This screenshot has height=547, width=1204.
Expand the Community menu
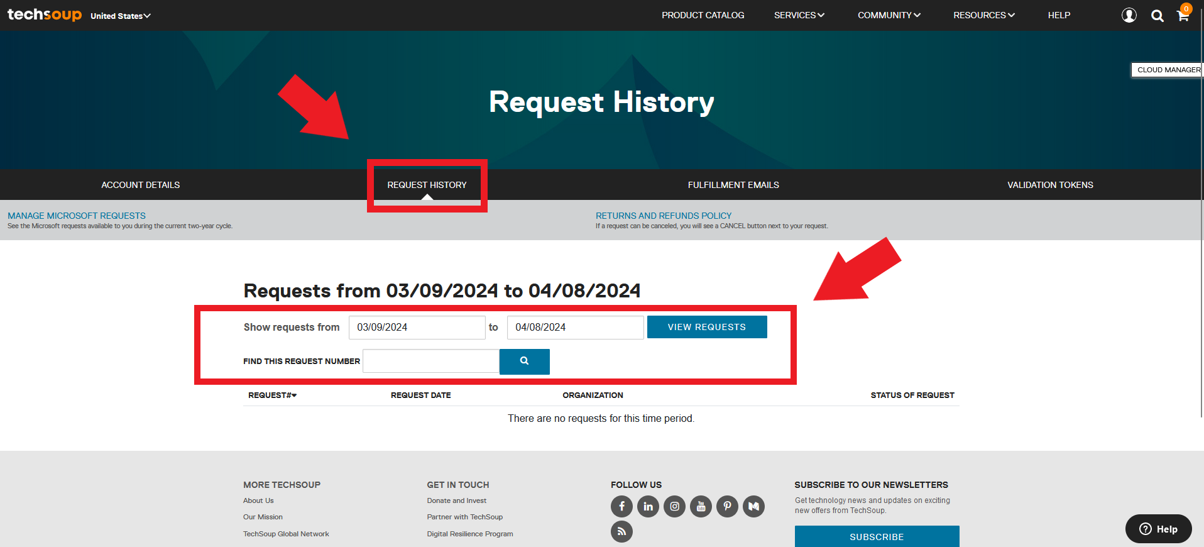(x=889, y=15)
